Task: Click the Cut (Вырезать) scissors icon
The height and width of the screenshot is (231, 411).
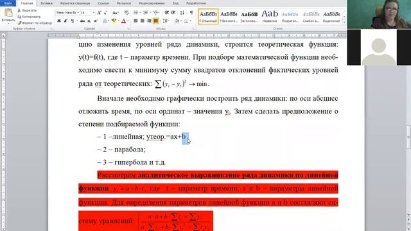Action: click(x=19, y=10)
